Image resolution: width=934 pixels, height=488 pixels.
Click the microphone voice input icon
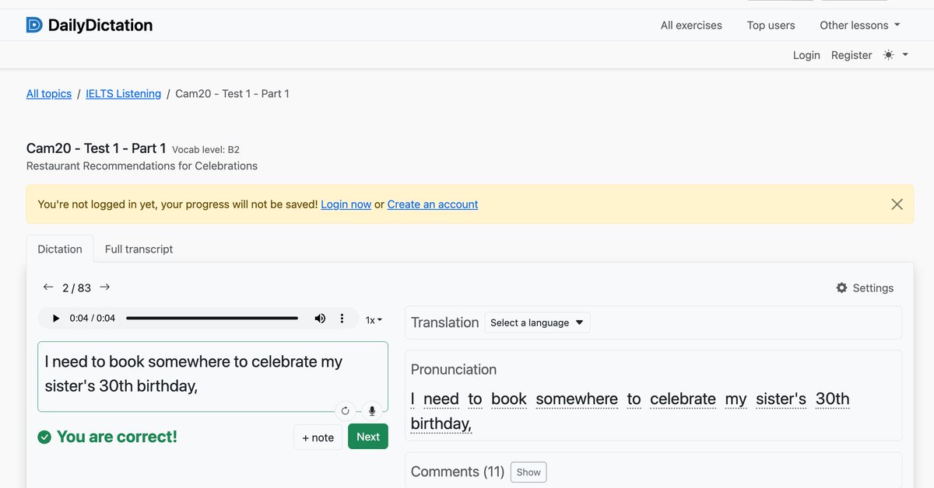(x=372, y=410)
